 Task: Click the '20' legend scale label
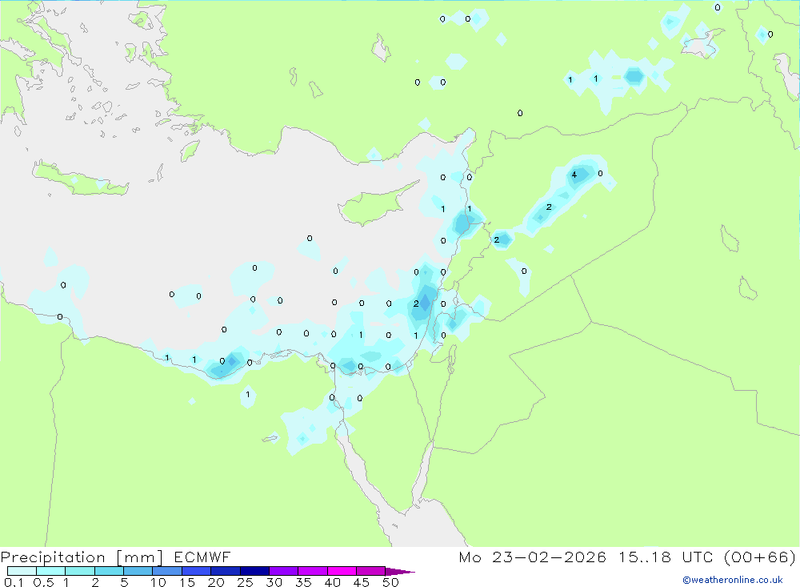216,582
